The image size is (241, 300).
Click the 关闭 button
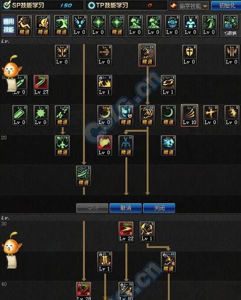coord(159,208)
